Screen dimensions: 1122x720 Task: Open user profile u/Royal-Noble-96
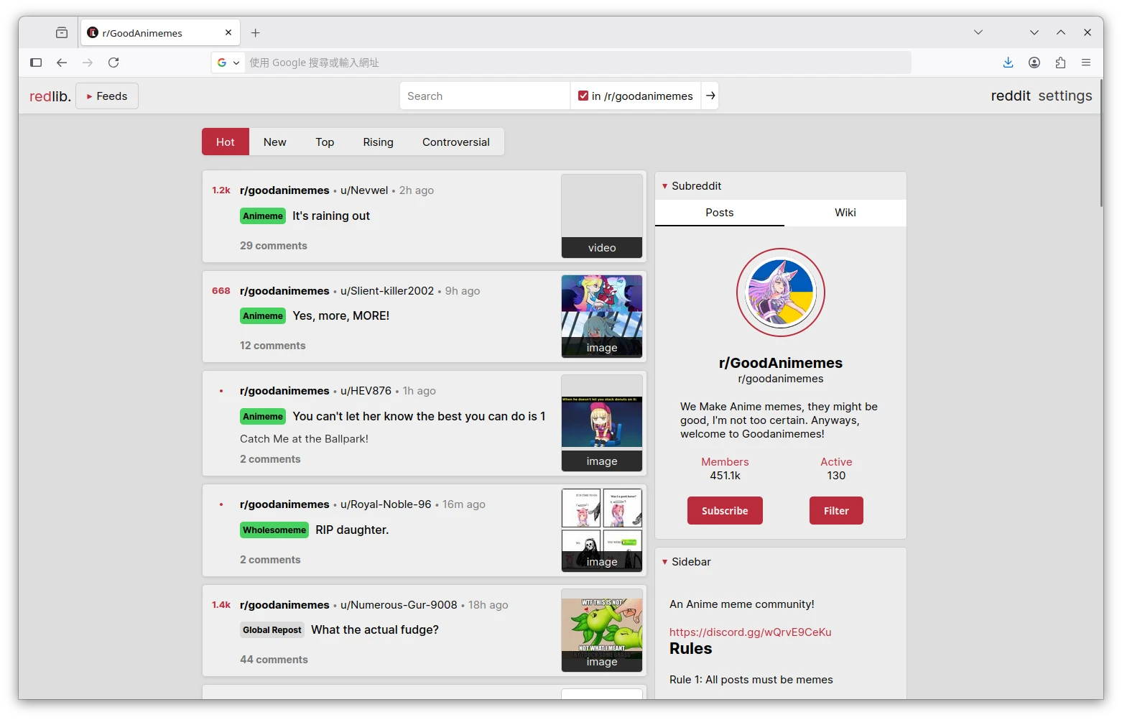pos(386,504)
